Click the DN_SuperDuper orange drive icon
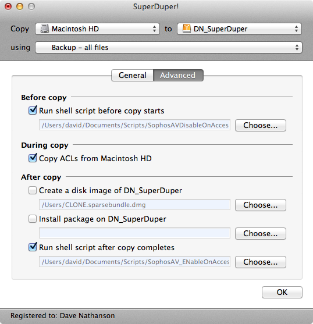Screen dimensions: 313x324 coord(187,29)
